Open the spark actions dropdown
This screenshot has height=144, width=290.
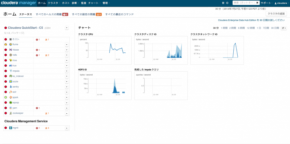pyautogui.click(x=67, y=97)
